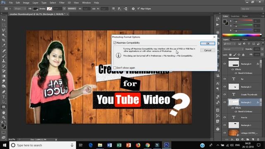
Task: Open the layer Fill dropdown arrow
Action: [x=262, y=55]
